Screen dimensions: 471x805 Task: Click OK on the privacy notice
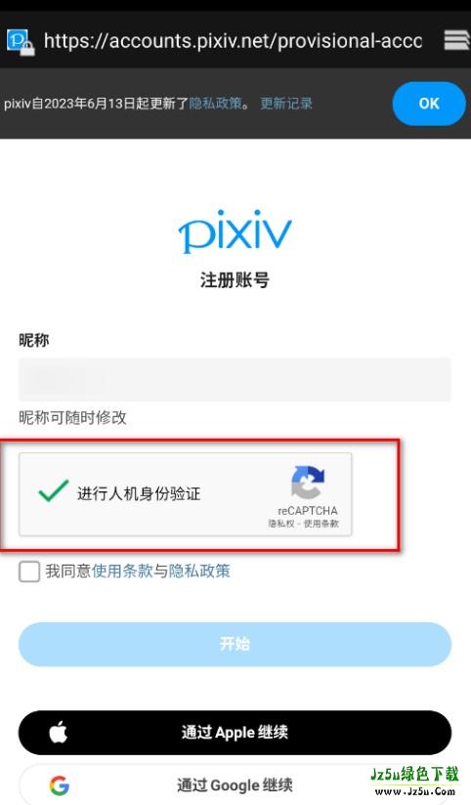click(x=429, y=104)
